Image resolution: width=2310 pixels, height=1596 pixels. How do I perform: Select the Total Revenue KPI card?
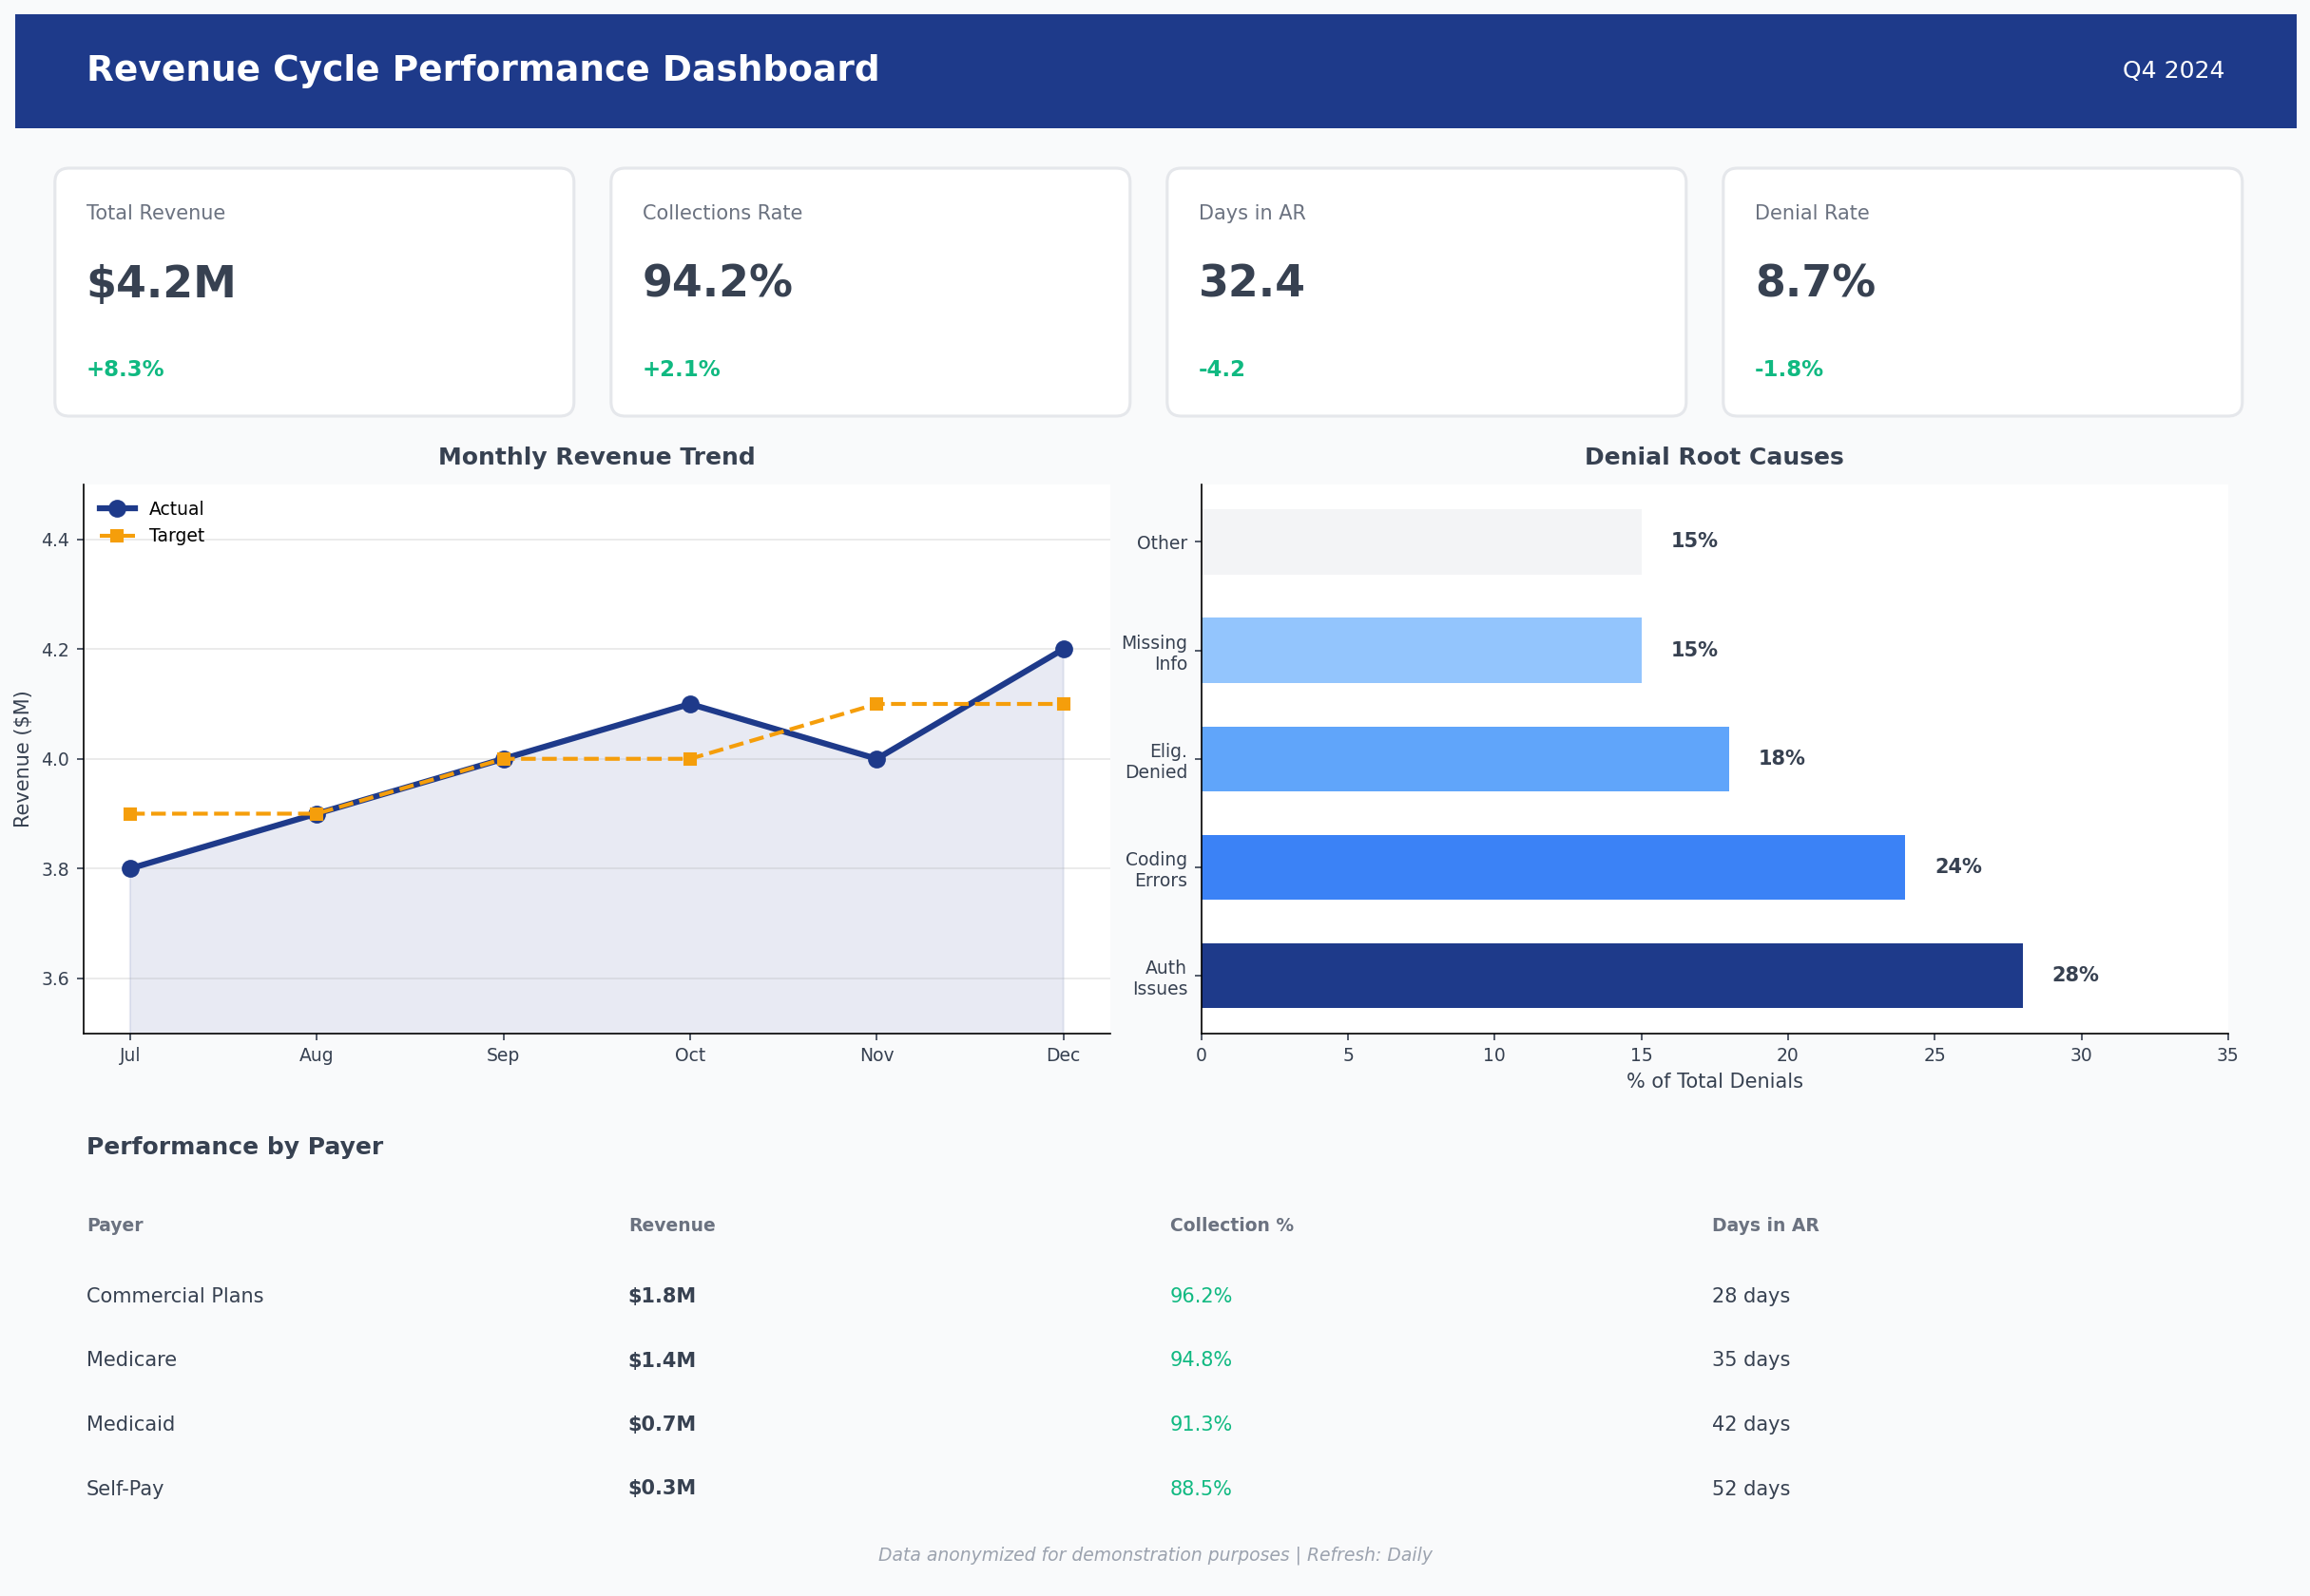313,292
